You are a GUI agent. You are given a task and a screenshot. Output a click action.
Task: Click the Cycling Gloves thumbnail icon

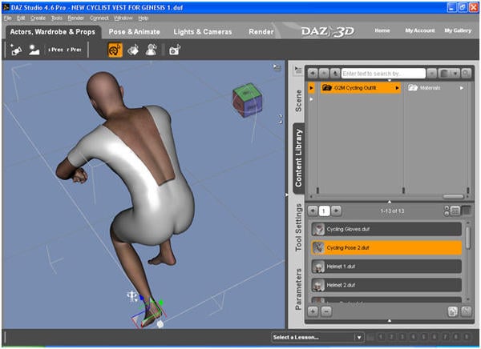318,229
